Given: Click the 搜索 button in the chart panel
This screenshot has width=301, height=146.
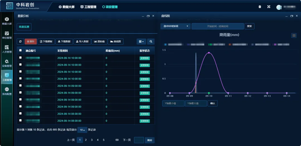Looking at the screenshot, I should click(249, 26).
